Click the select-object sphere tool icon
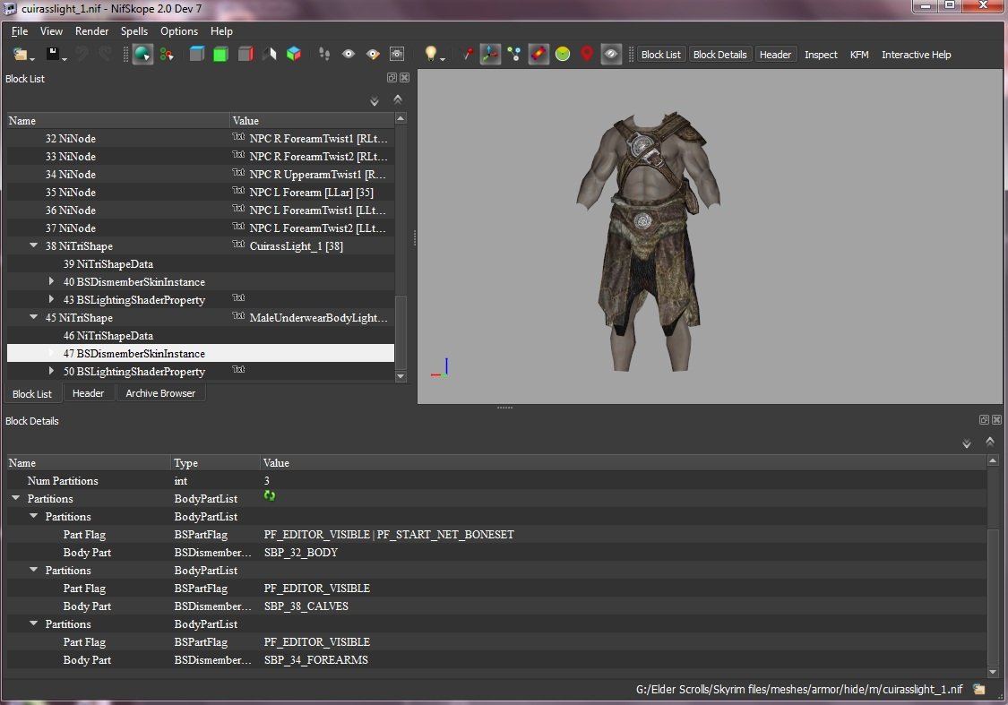 [142, 55]
